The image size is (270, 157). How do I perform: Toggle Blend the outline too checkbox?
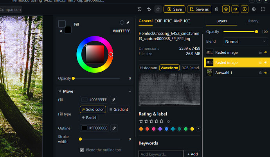82,150
